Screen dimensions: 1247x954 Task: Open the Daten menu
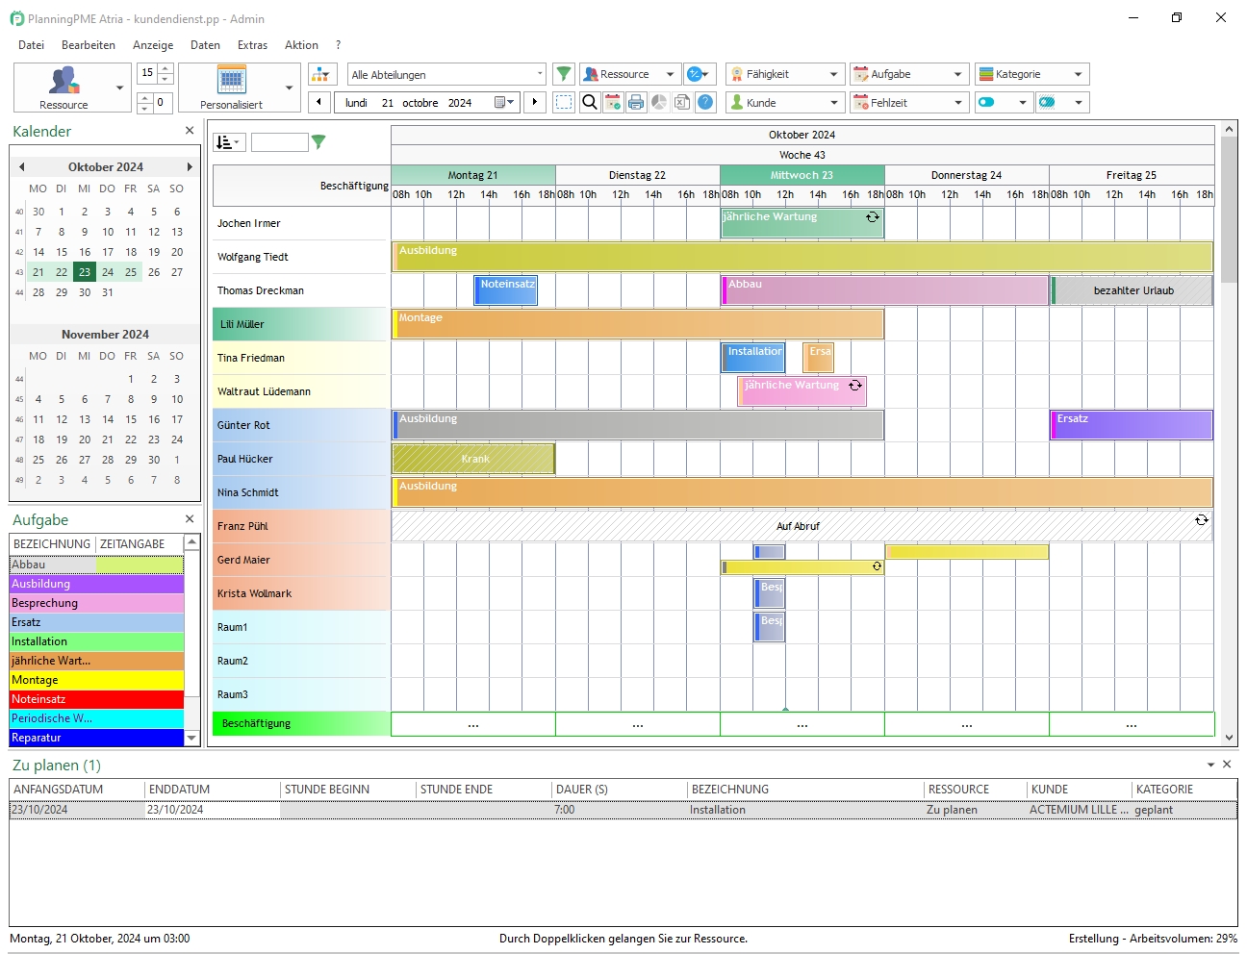(x=205, y=45)
